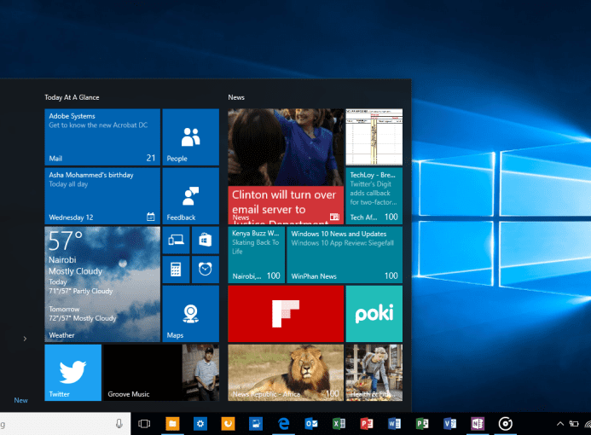This screenshot has height=435, width=591.
Task: Click the Cortana microphone icon
Action: click(x=119, y=424)
